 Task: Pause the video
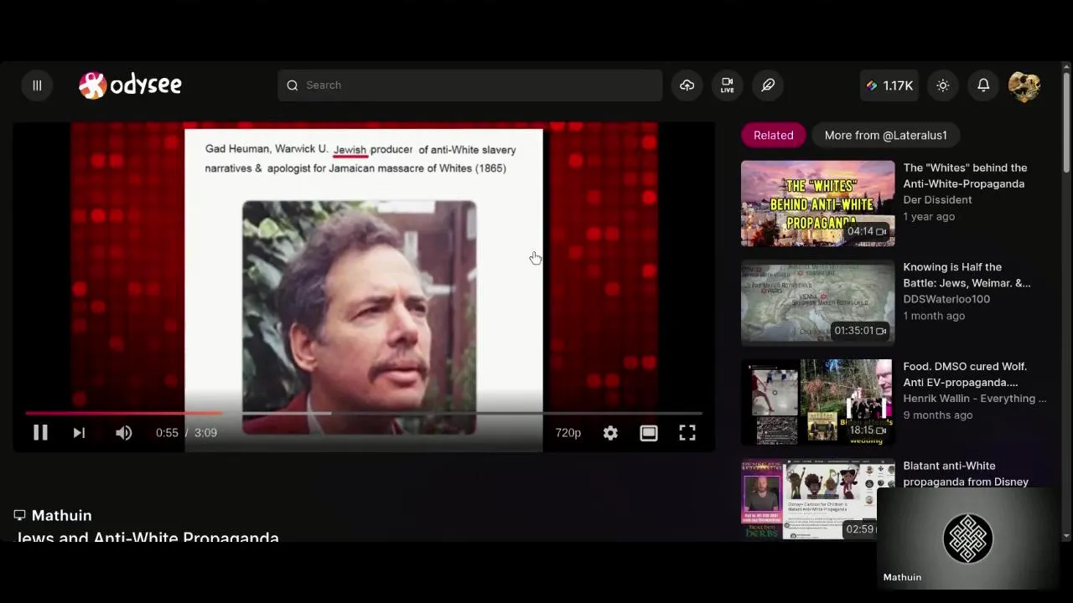pos(40,433)
